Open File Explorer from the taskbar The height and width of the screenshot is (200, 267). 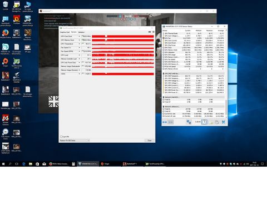(31, 164)
